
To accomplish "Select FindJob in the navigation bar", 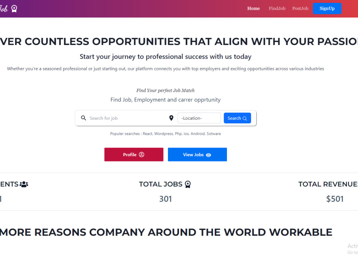I will point(277,8).
